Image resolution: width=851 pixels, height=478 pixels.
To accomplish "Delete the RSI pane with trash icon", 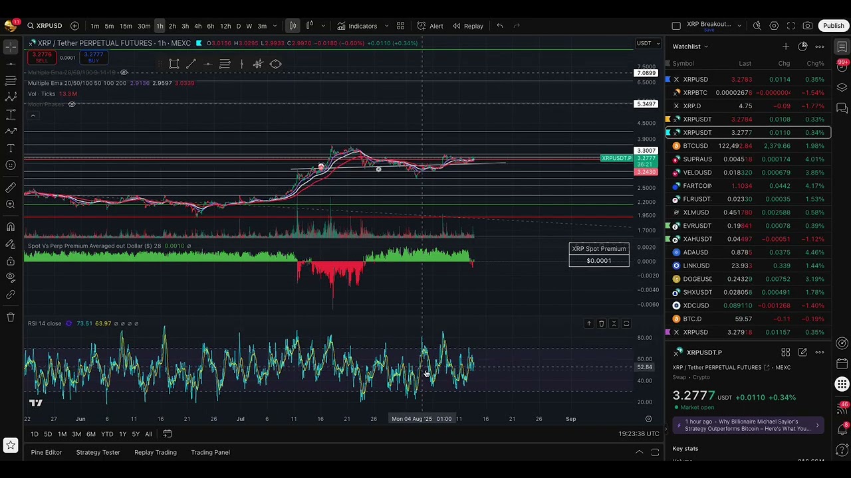I will click(601, 323).
